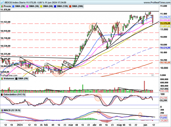Click the Volumen panel legend icon
The height and width of the screenshot is (127, 171).
pos(2,78)
